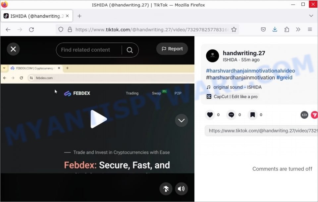Save the video with the bookmark icon
The image size is (318, 202).
[x=253, y=115]
